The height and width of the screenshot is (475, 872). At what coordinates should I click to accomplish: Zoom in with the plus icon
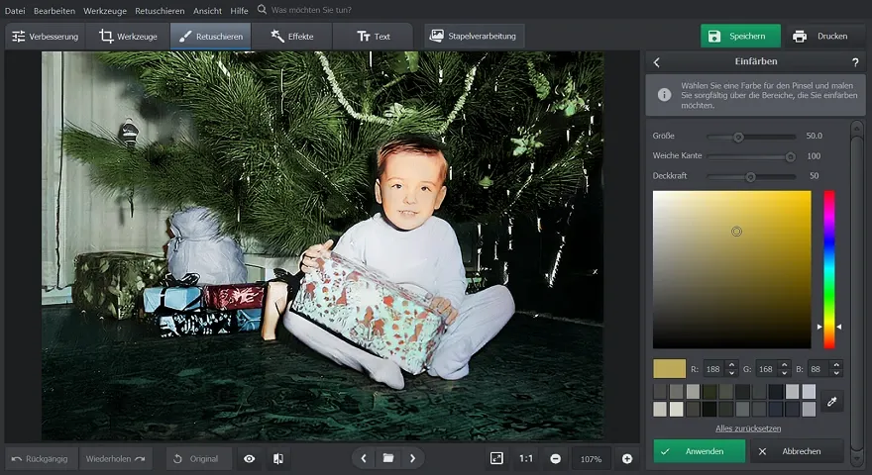tap(627, 458)
